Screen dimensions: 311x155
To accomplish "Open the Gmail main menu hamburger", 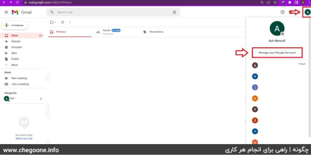I will click(x=6, y=12).
